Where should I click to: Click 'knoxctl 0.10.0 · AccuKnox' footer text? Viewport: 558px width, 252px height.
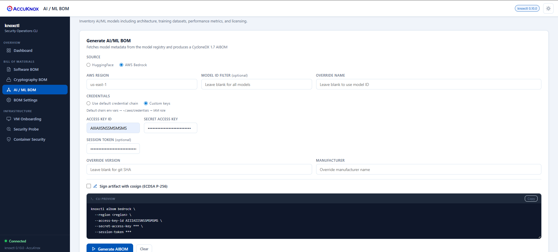click(22, 248)
